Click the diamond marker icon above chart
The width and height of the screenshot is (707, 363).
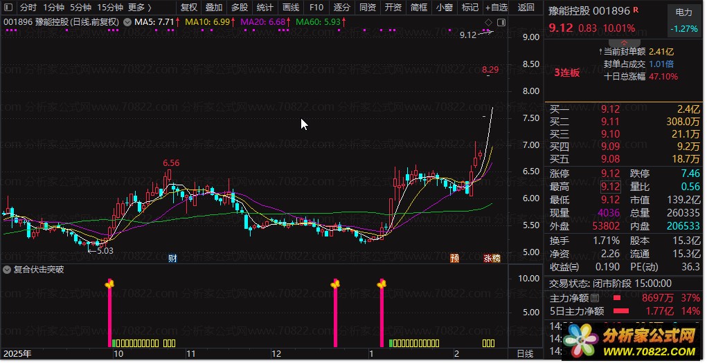[488, 22]
